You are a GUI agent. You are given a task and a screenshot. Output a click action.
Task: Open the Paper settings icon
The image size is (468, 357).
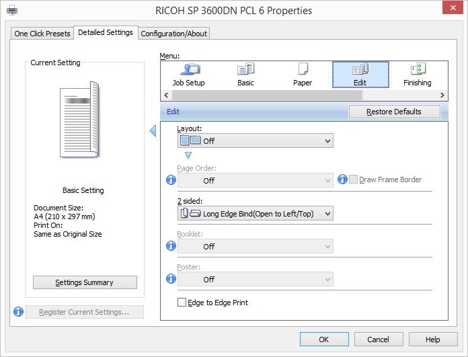coord(303,74)
